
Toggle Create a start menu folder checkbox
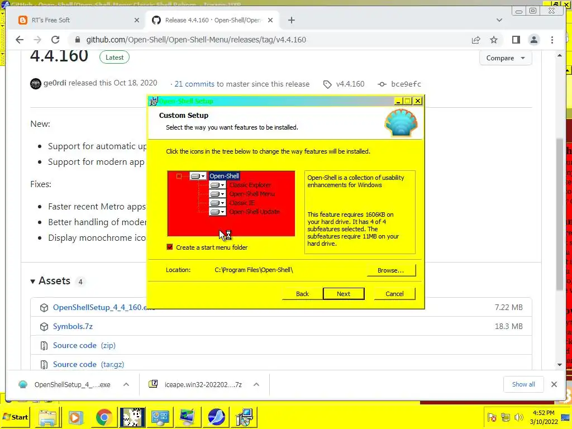coord(170,247)
